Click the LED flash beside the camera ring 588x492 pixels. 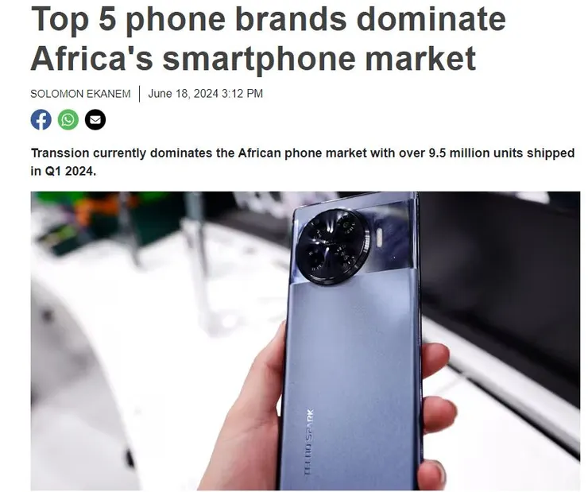tap(379, 238)
